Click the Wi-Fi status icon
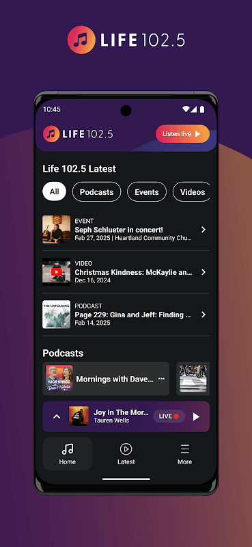 [186, 109]
